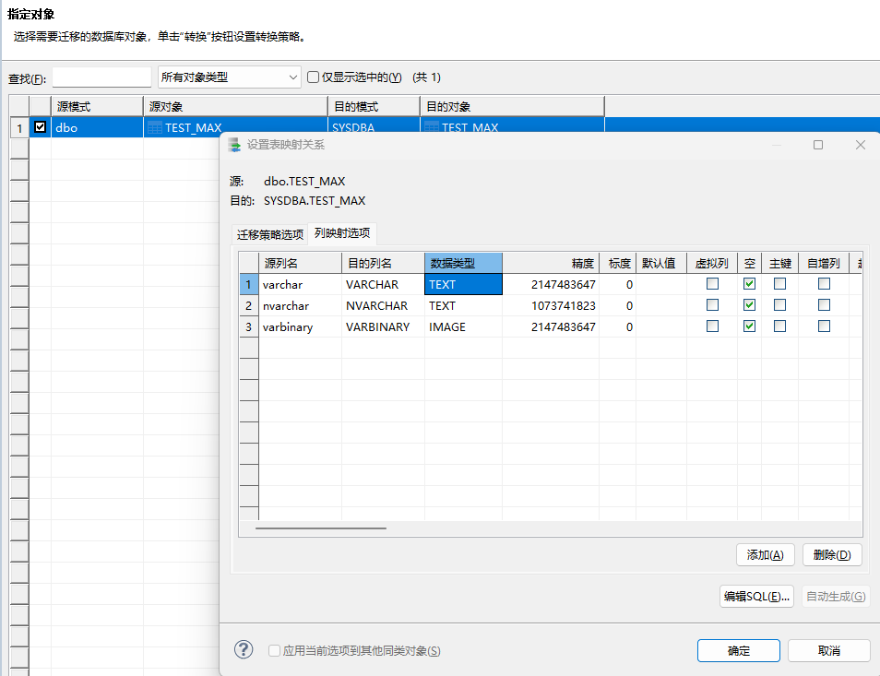The height and width of the screenshot is (676, 880).
Task: Click the NVARCHAR target column name cell
Action: pyautogui.click(x=383, y=306)
